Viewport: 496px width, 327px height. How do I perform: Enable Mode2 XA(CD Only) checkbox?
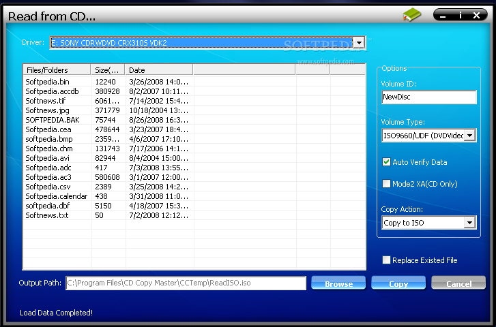pos(386,183)
